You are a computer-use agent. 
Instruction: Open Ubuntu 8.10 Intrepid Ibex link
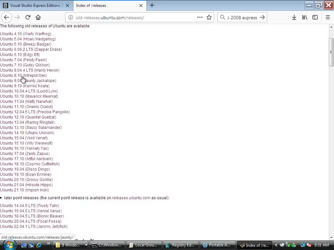click(x=23, y=76)
